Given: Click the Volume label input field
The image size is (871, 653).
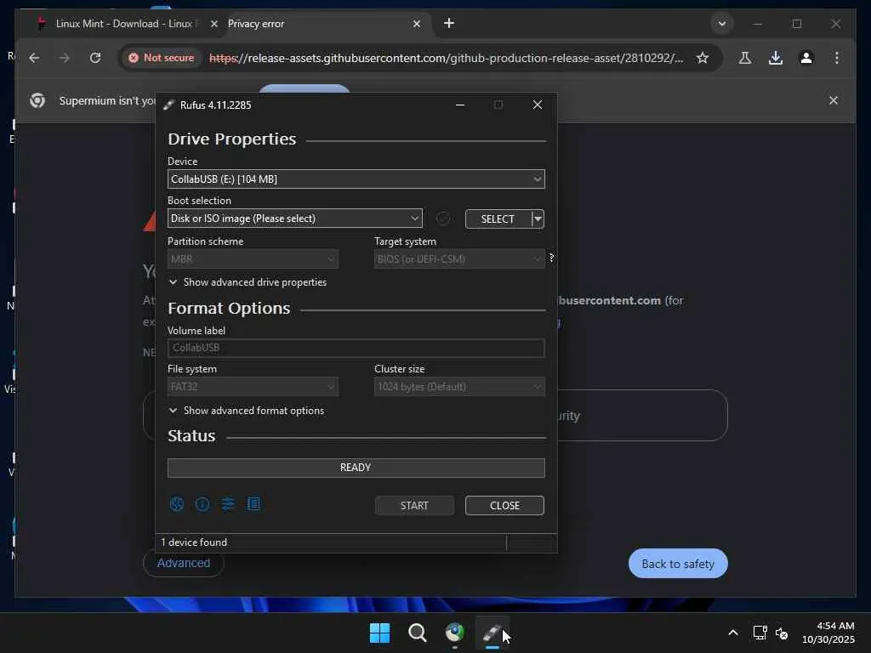Looking at the screenshot, I should tap(356, 348).
